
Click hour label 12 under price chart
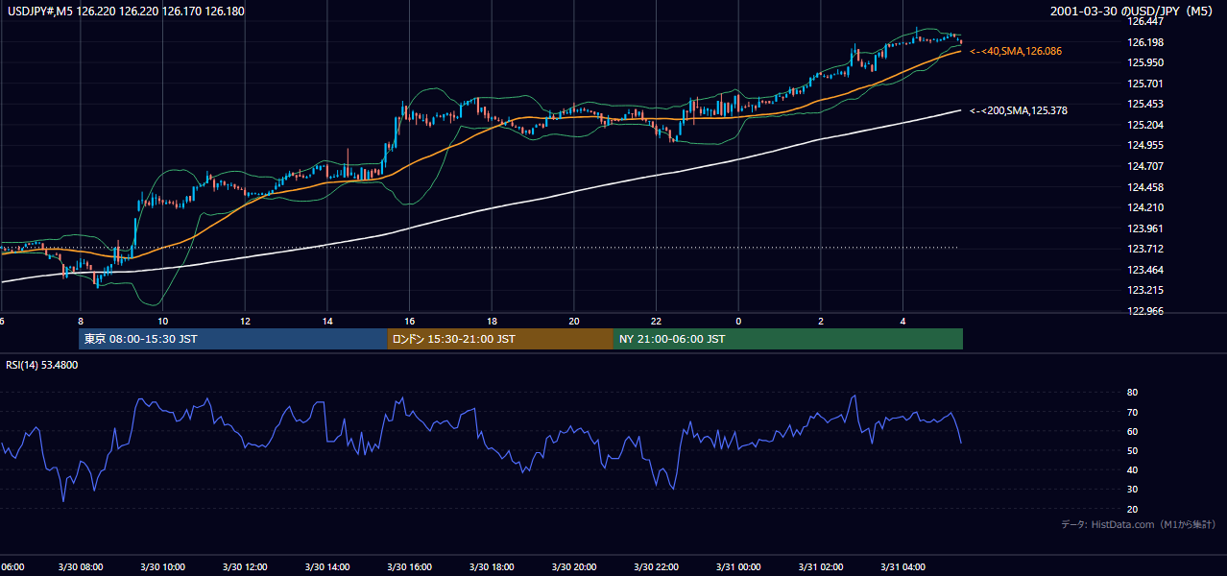[x=245, y=321]
